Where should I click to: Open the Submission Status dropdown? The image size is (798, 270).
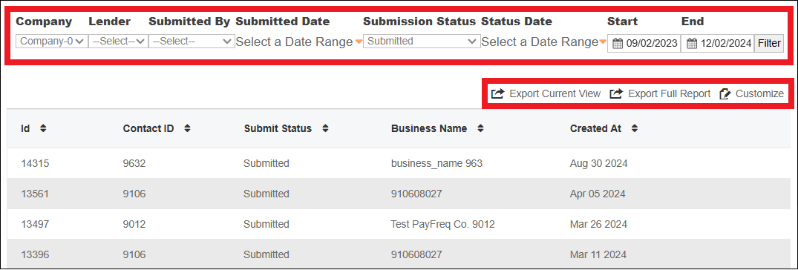click(422, 42)
